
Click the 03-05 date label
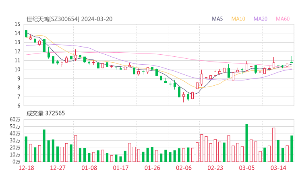click(247, 168)
